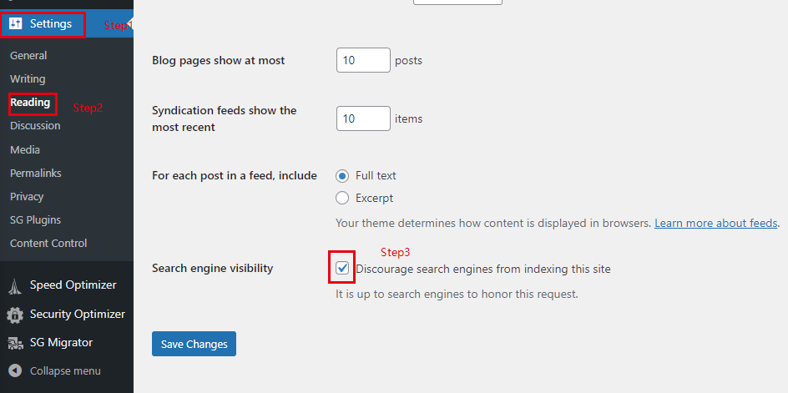The width and height of the screenshot is (788, 393).
Task: Click the Security Optimizer gear icon
Action: tap(15, 315)
